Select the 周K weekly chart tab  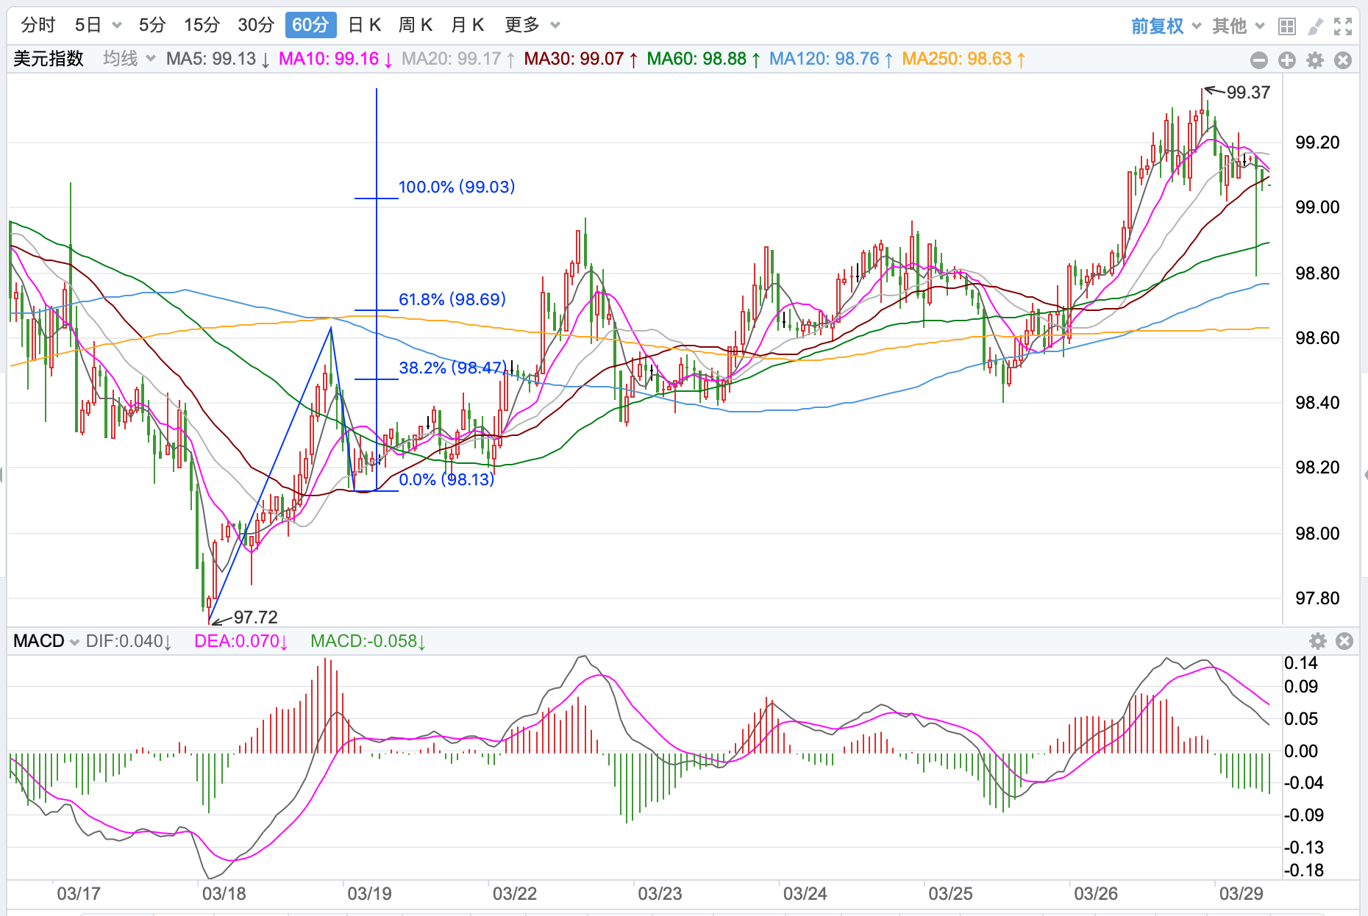[415, 25]
